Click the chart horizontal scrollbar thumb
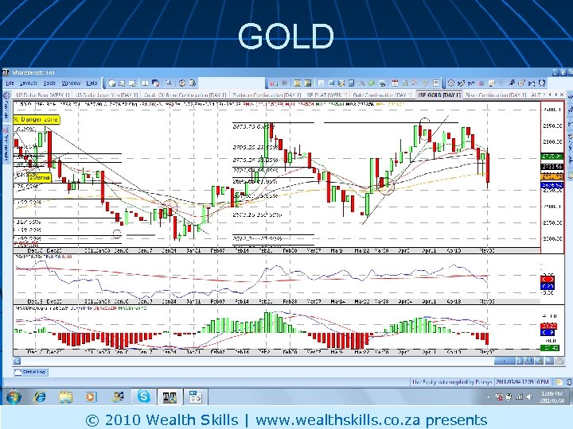Image resolution: width=573 pixels, height=429 pixels. (x=505, y=361)
